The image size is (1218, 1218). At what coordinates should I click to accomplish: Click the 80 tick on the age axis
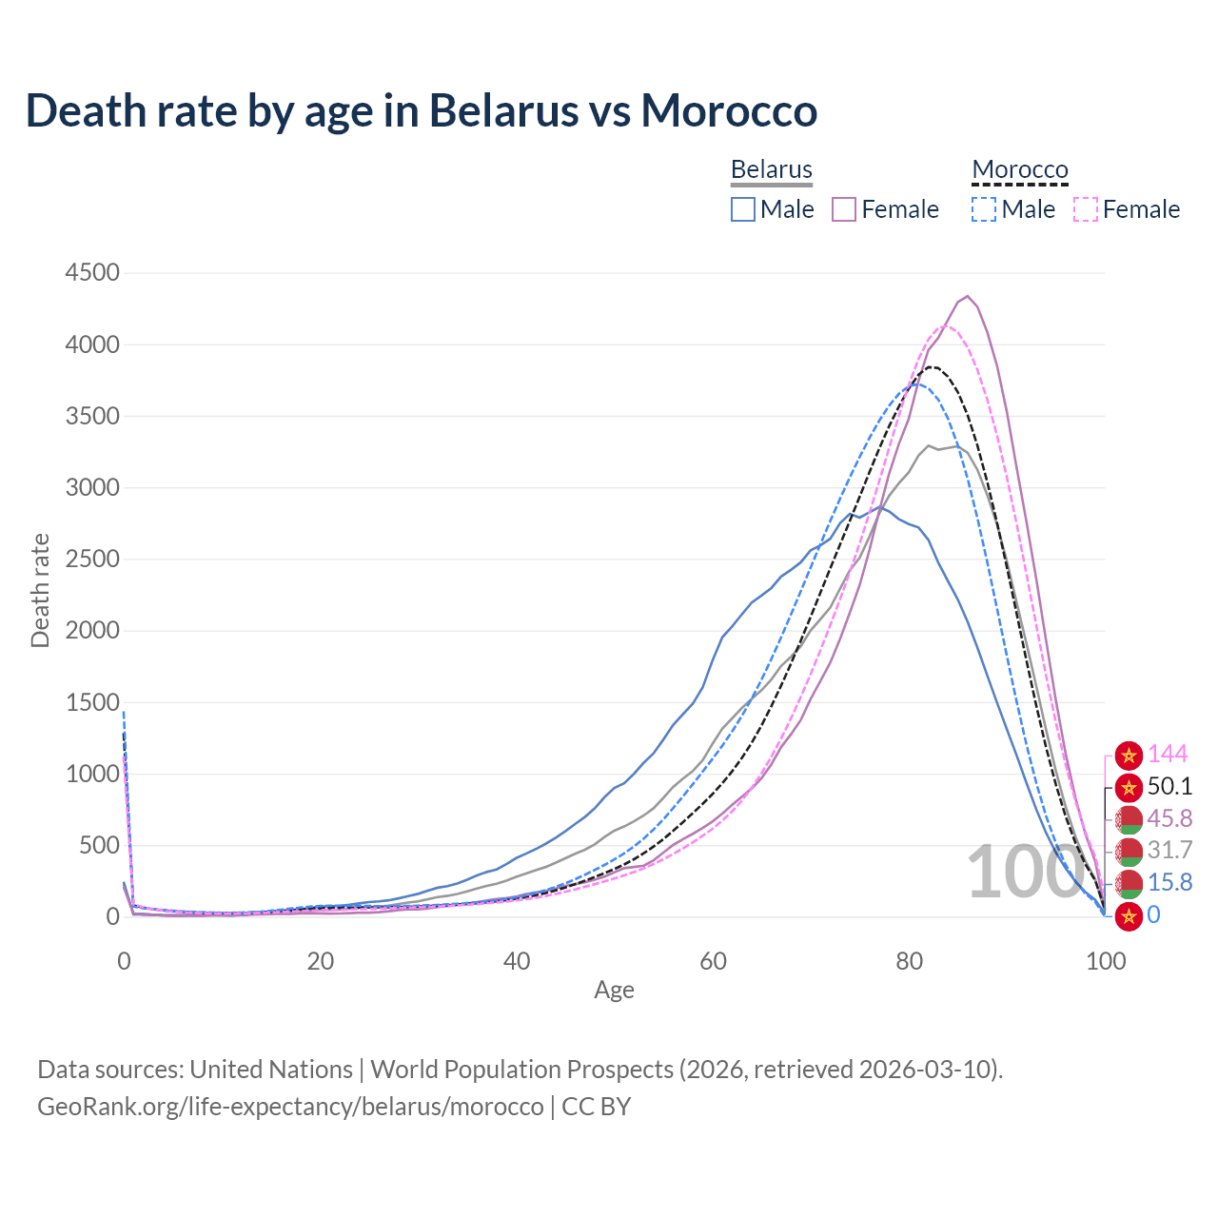point(910,961)
